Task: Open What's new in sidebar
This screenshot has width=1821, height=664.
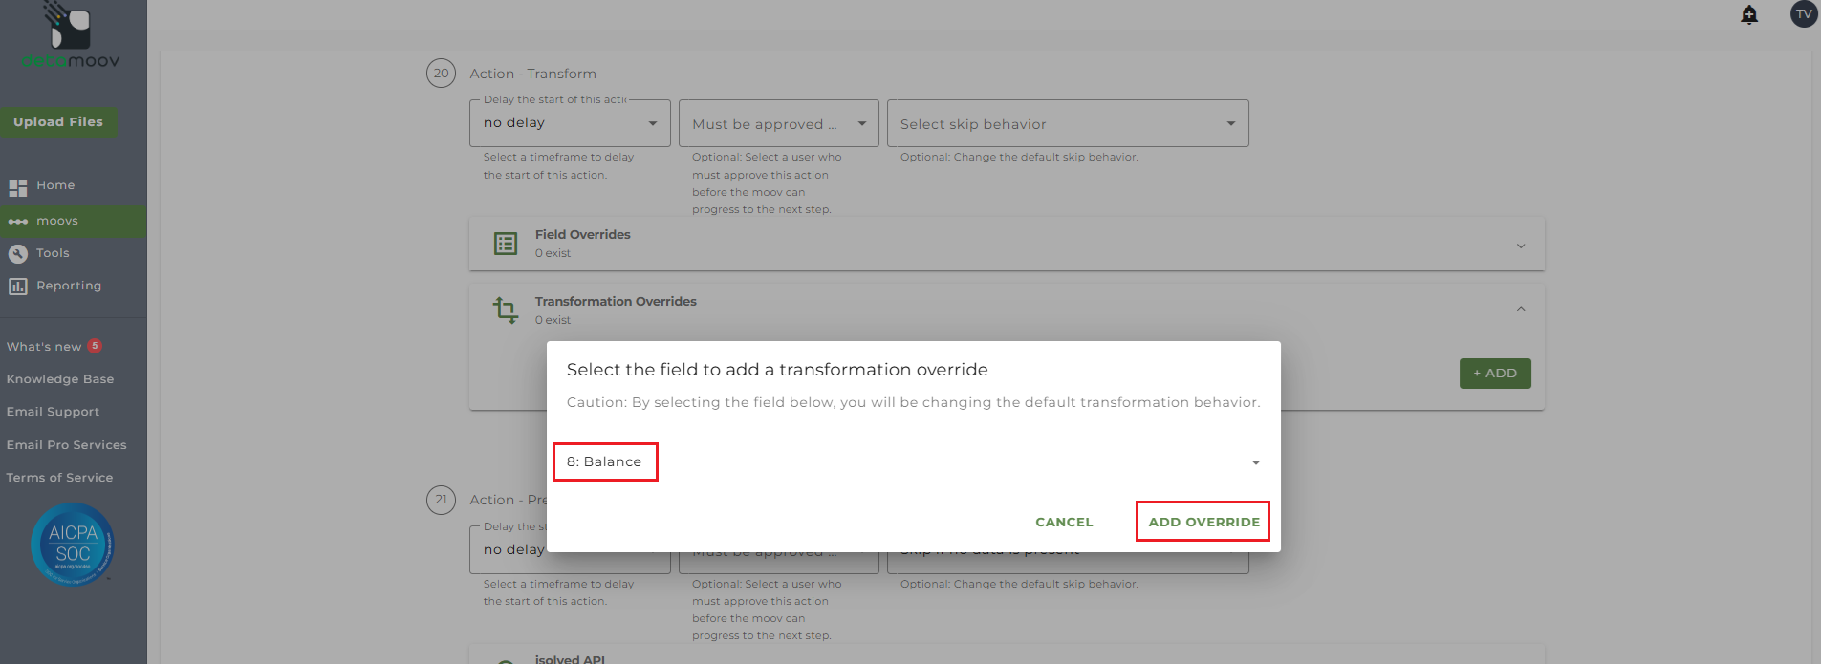Action: [44, 347]
